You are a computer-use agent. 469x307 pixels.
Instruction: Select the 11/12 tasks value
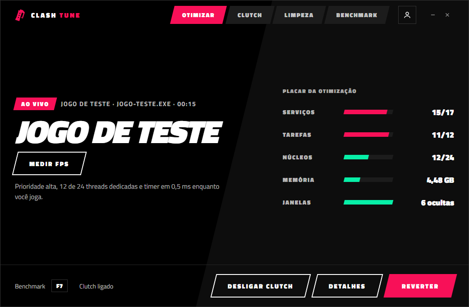click(x=443, y=135)
